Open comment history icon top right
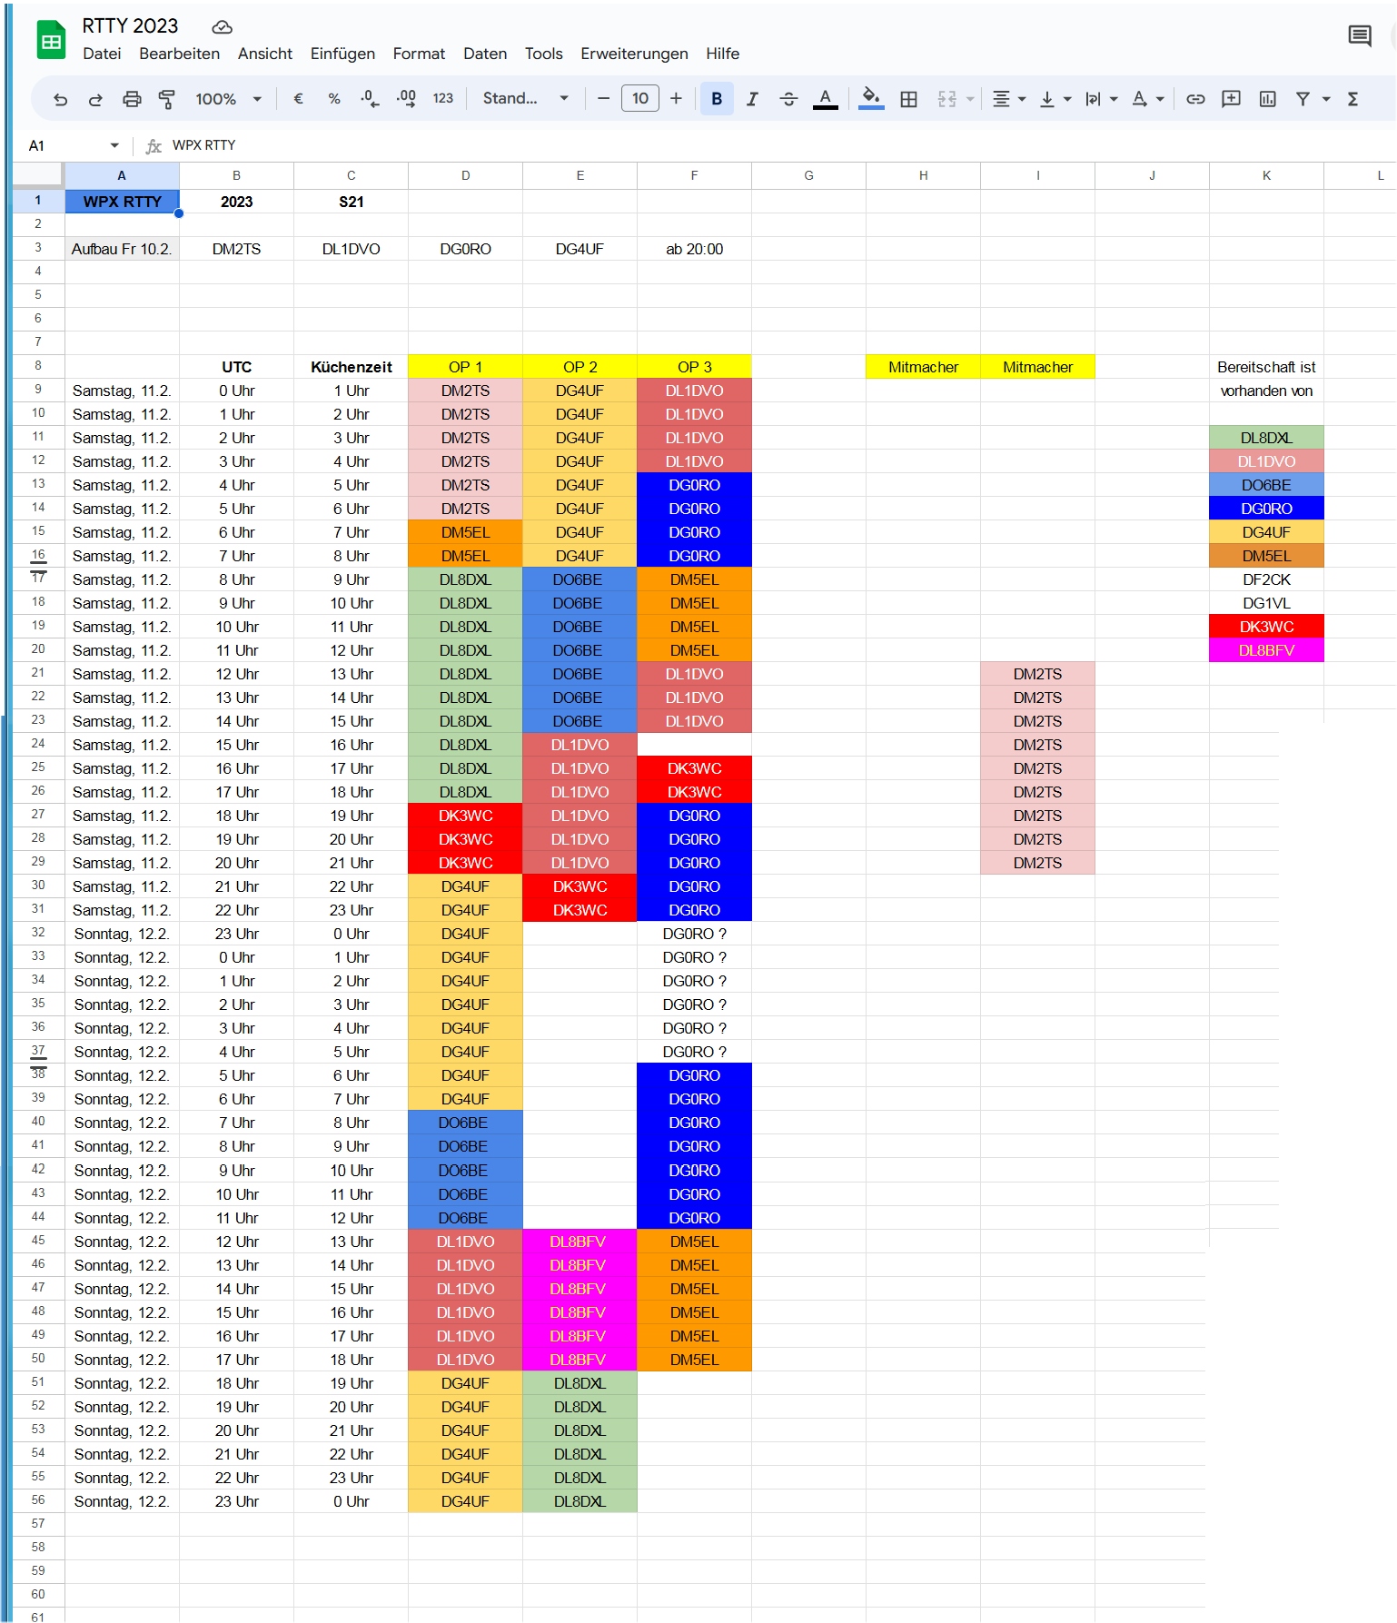 click(1360, 36)
